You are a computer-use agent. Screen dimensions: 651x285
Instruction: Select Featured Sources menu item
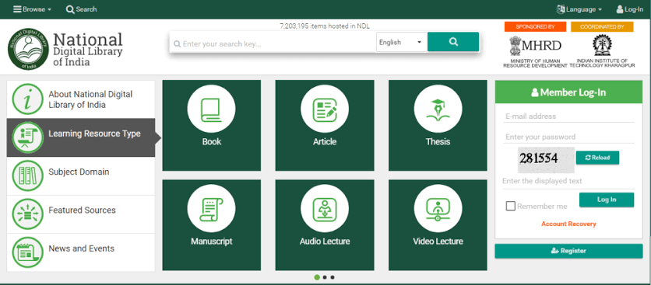point(81,214)
